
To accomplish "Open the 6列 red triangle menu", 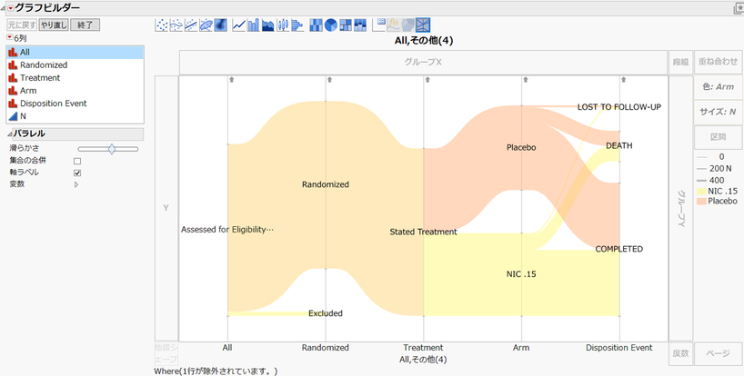I will 9,37.
